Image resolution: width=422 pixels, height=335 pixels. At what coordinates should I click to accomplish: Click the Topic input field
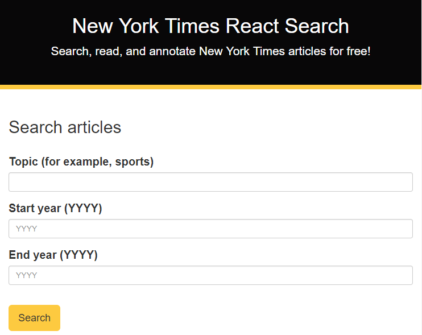pyautogui.click(x=210, y=182)
